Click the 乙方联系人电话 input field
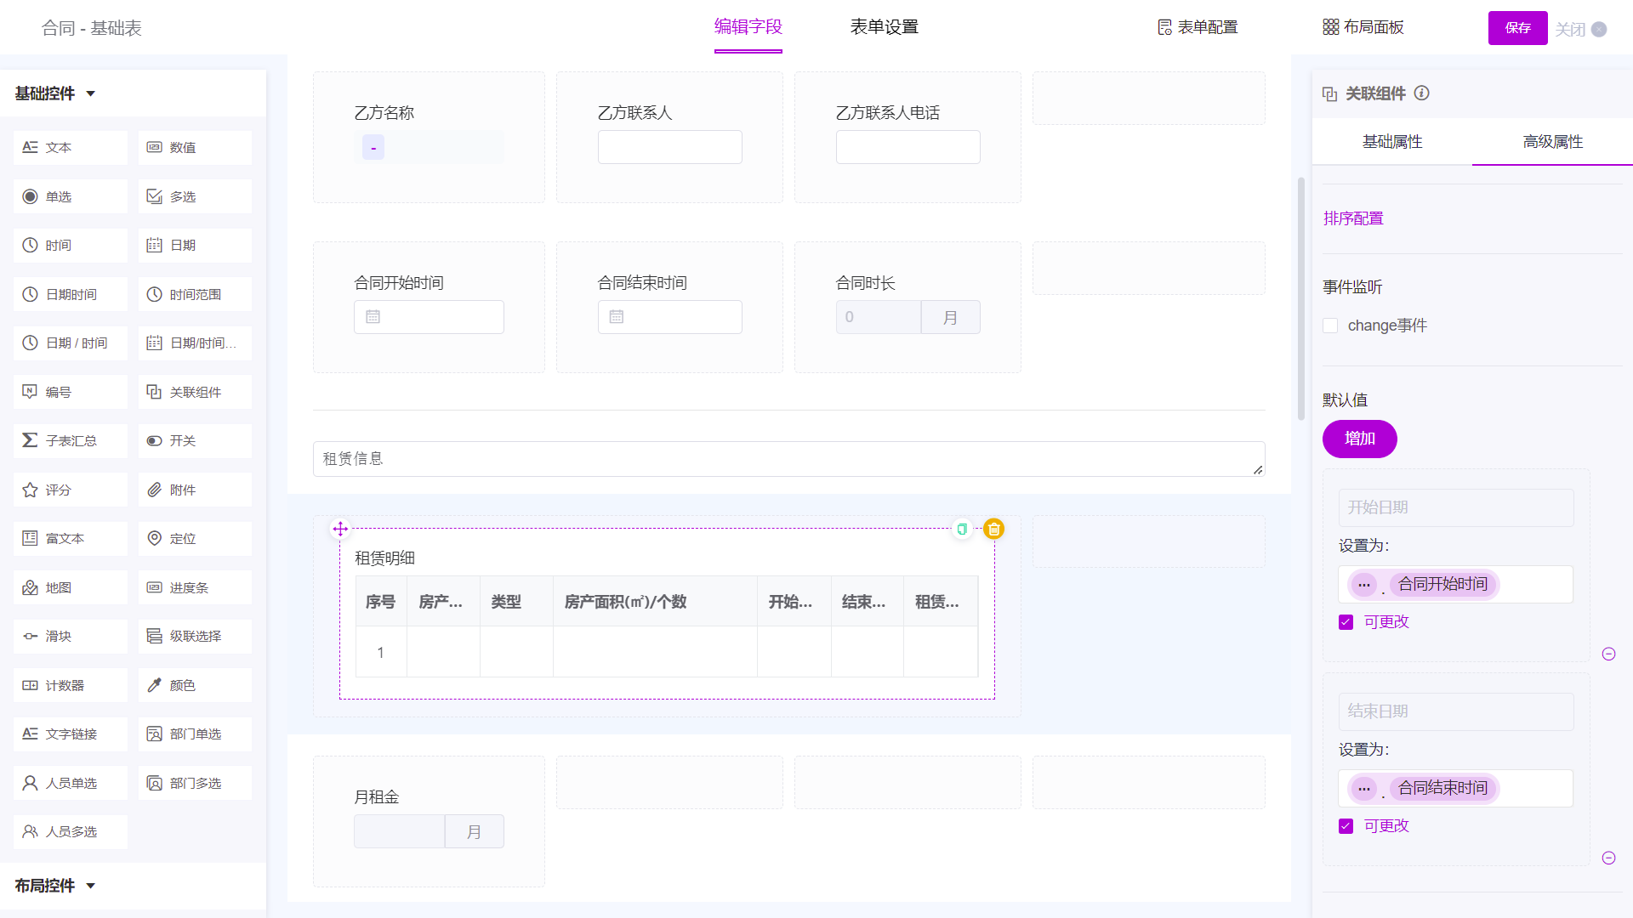 [908, 147]
